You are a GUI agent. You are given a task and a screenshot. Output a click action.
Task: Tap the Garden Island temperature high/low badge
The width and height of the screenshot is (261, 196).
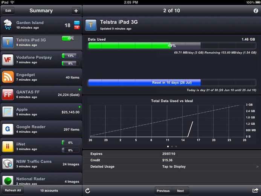point(77,25)
